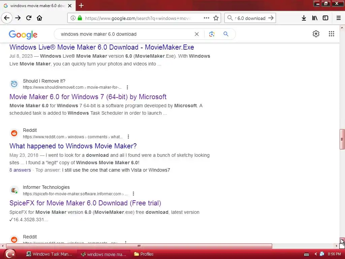345x259 pixels.
Task: Run the Google search magnifier
Action: [226, 34]
